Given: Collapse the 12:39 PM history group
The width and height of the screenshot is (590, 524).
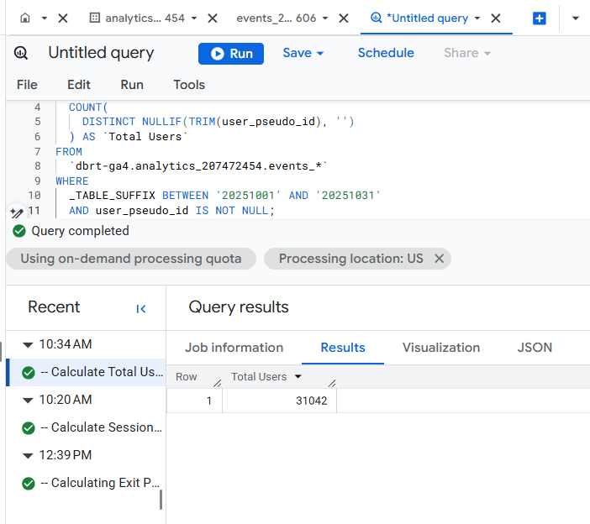Looking at the screenshot, I should tap(28, 456).
